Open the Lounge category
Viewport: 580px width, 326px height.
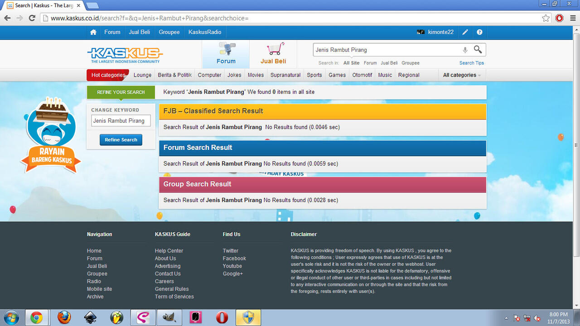point(143,75)
